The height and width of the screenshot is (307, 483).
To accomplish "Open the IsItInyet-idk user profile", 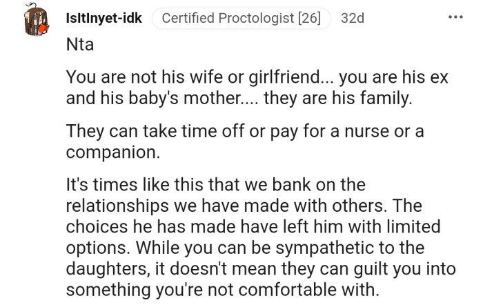I will [104, 19].
